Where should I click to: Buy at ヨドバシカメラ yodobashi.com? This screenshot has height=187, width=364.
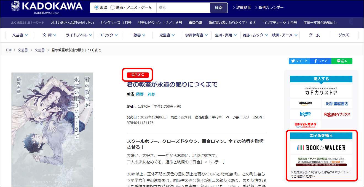pyautogui.click(x=305, y=125)
